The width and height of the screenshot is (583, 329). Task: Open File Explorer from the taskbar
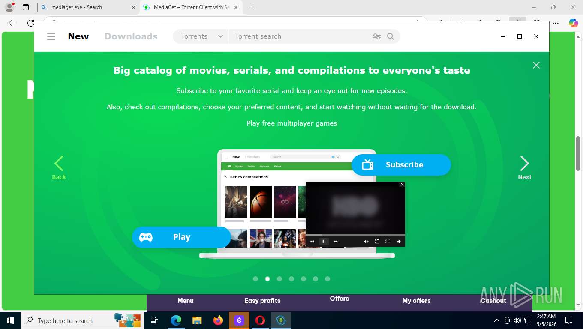point(197,320)
